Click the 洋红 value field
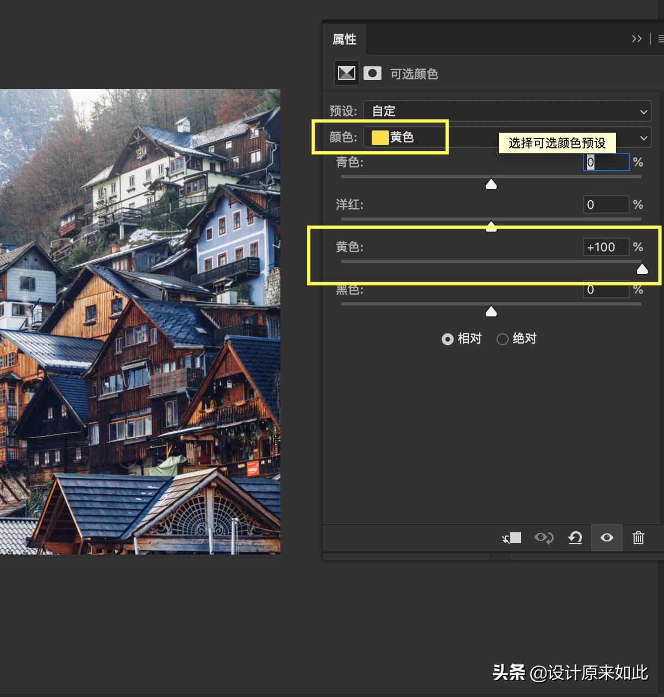 point(606,204)
